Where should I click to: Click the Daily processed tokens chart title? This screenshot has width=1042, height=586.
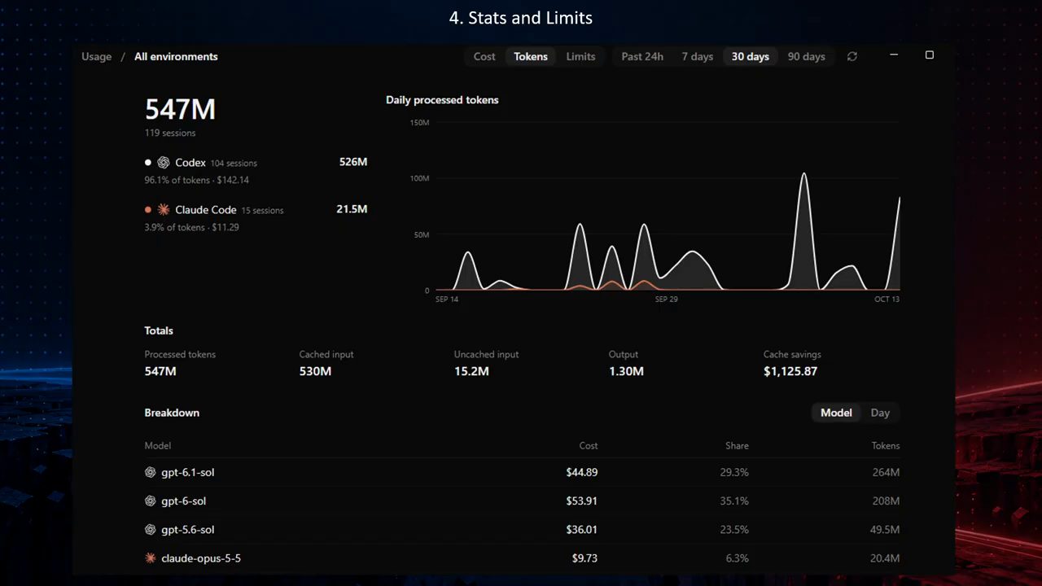[x=442, y=100]
